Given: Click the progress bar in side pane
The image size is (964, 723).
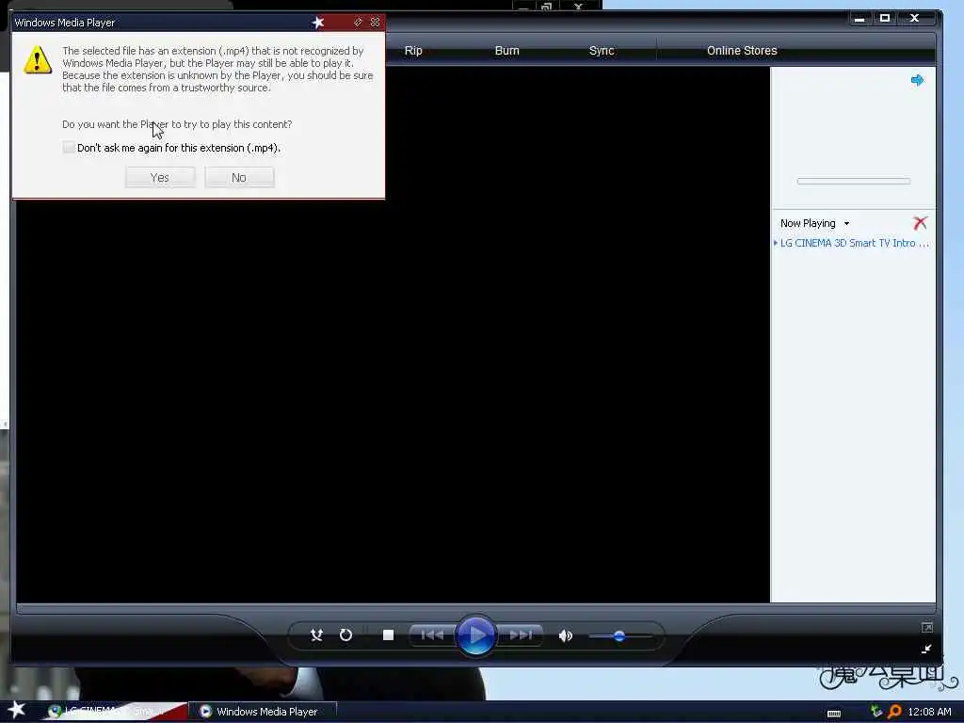Looking at the screenshot, I should 853,181.
